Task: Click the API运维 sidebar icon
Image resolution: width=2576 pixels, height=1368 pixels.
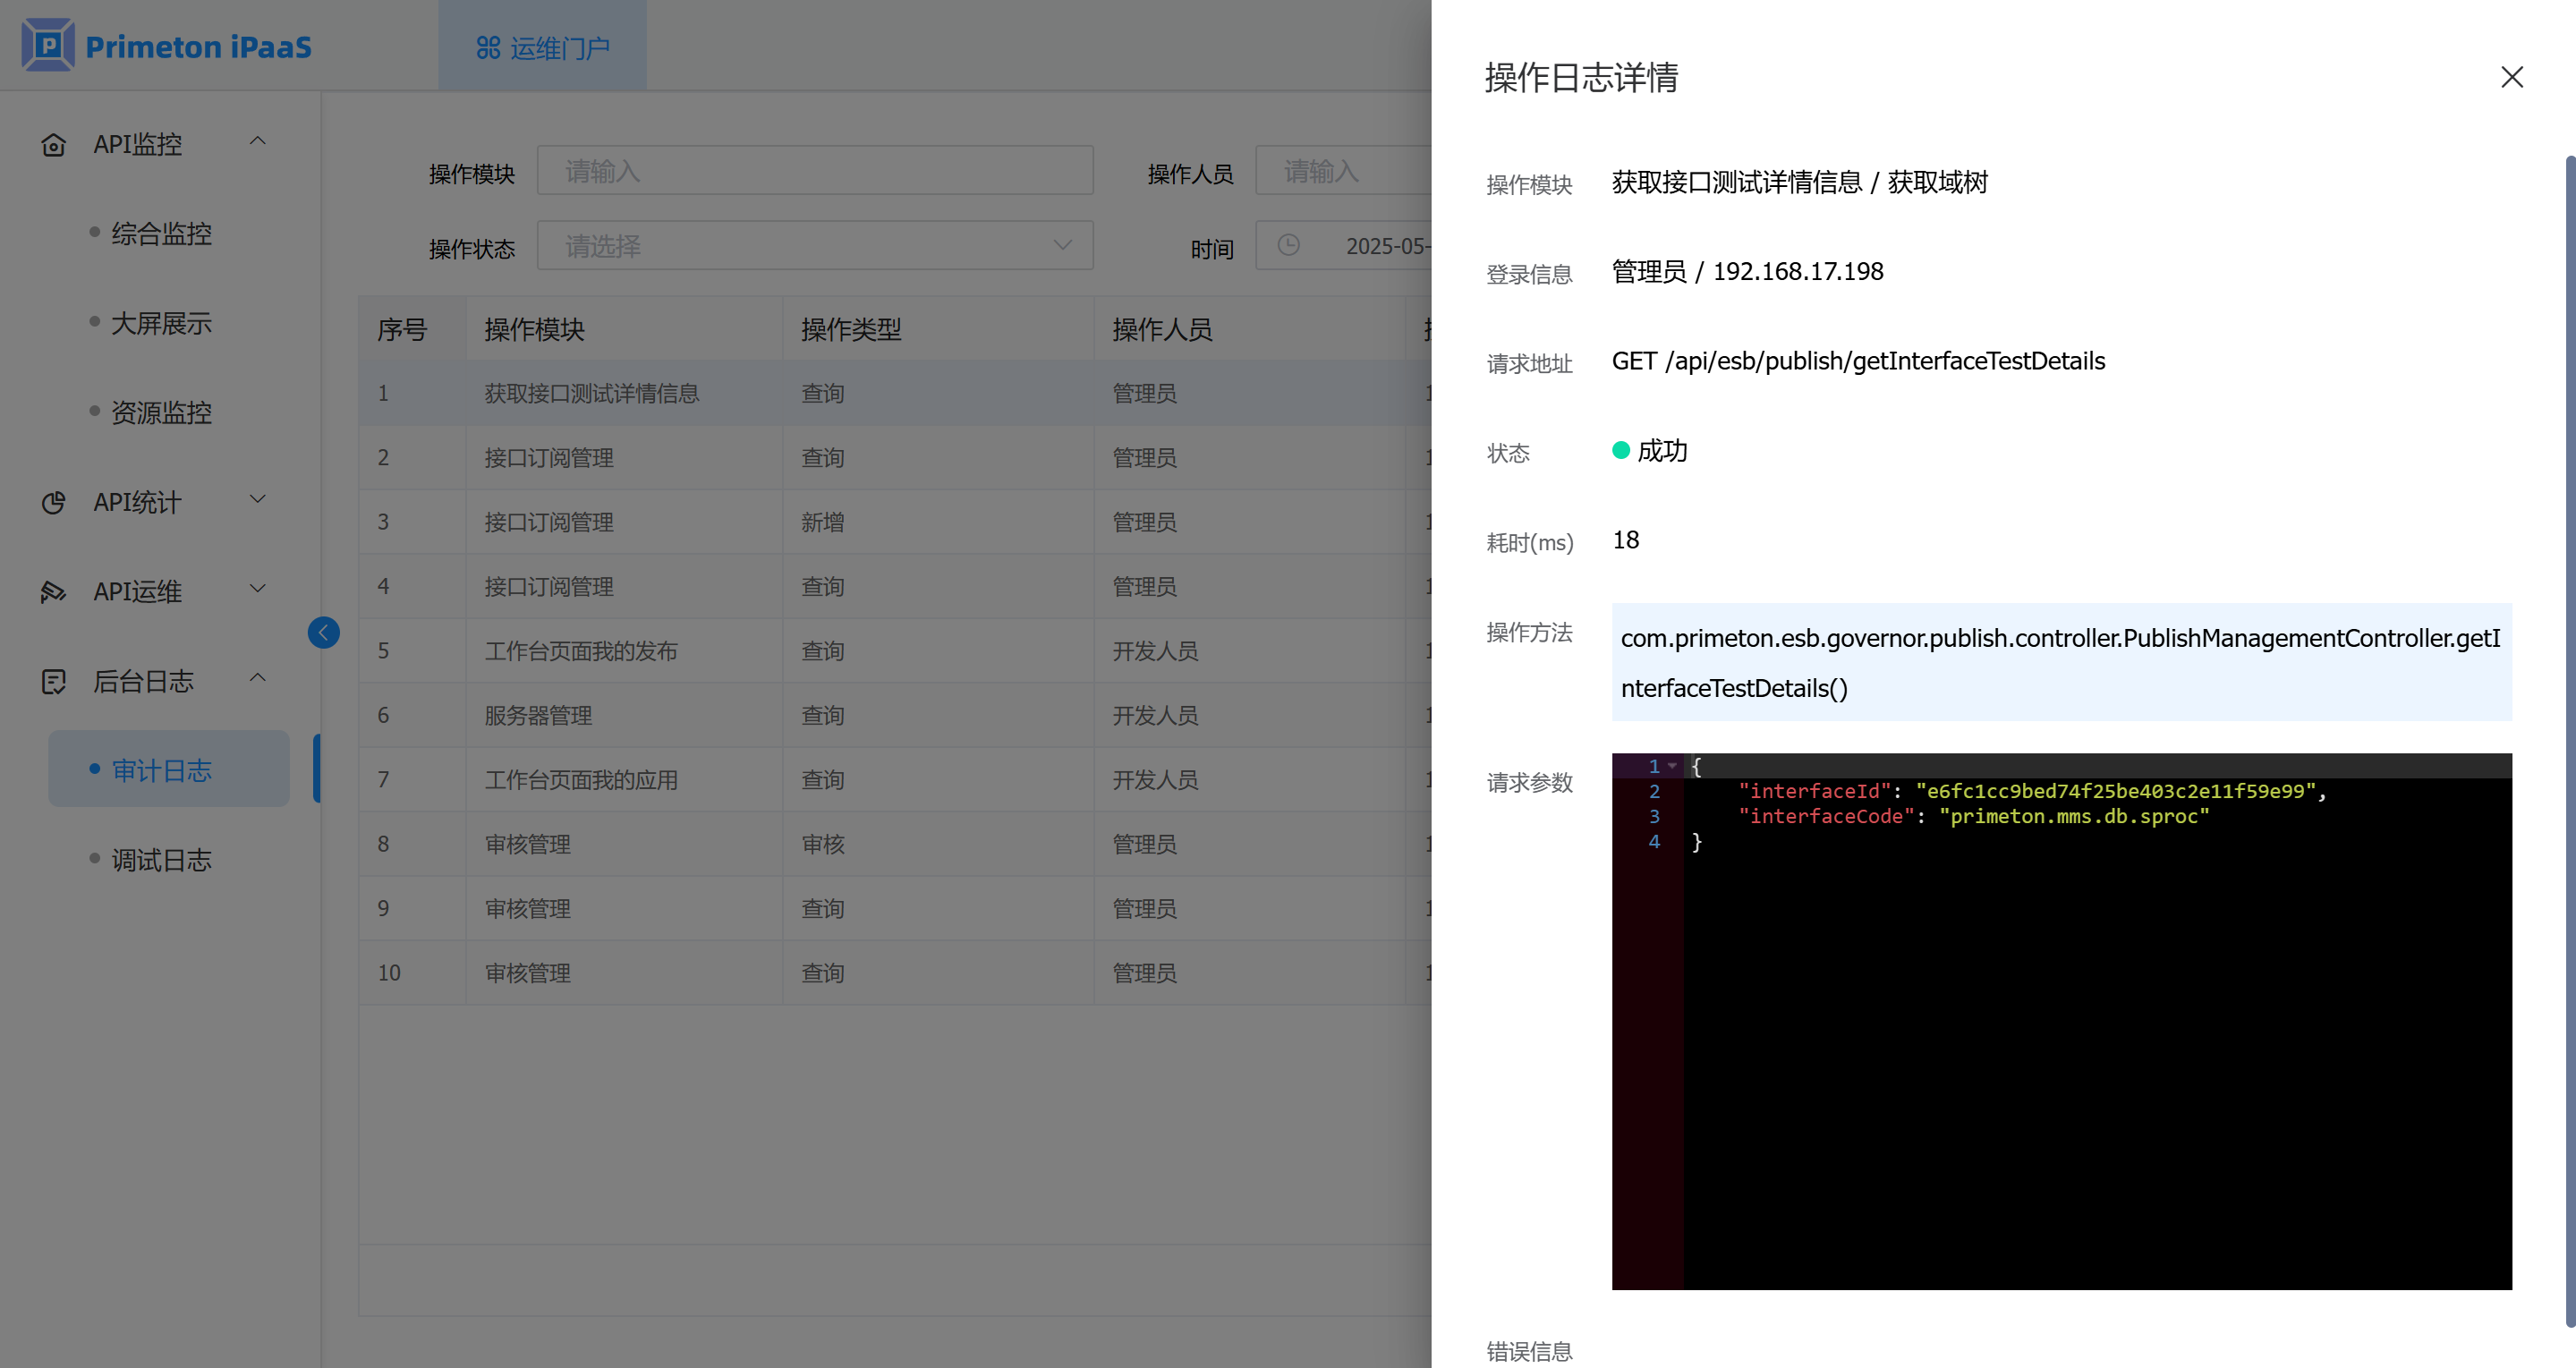Action: click(x=53, y=592)
